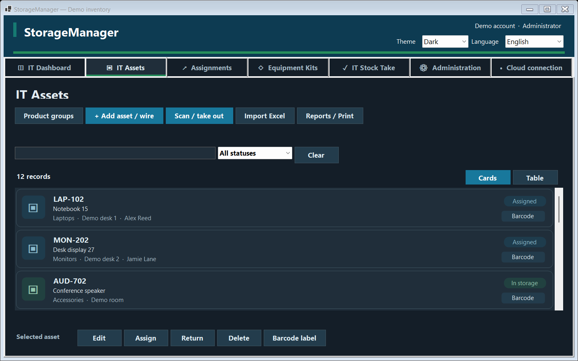The width and height of the screenshot is (578, 361).
Task: Maximize the StorageManager window
Action: pyautogui.click(x=547, y=9)
